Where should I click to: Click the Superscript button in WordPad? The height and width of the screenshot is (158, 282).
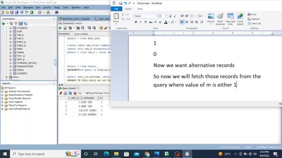[x=160, y=22]
